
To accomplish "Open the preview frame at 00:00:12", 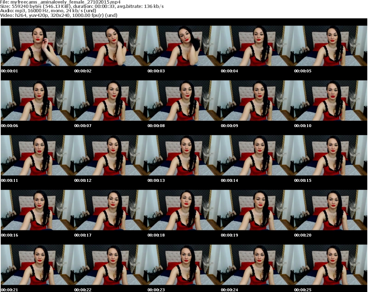I will tap(111, 156).
